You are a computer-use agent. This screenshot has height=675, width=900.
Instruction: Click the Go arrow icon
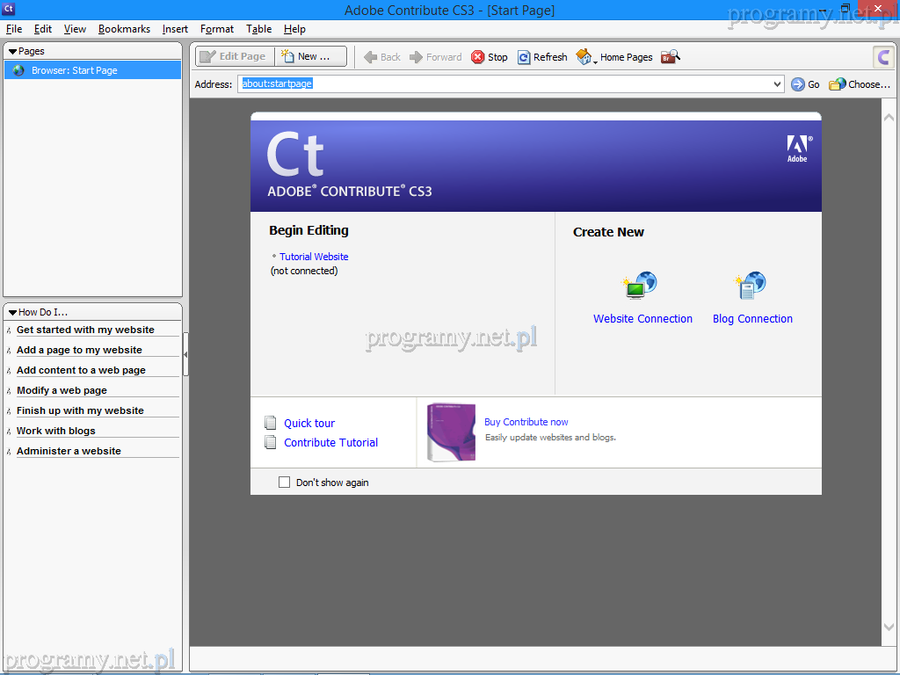tap(798, 84)
